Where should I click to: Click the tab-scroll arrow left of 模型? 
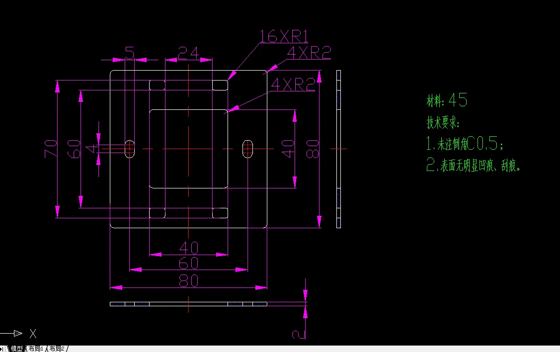coord(2,349)
